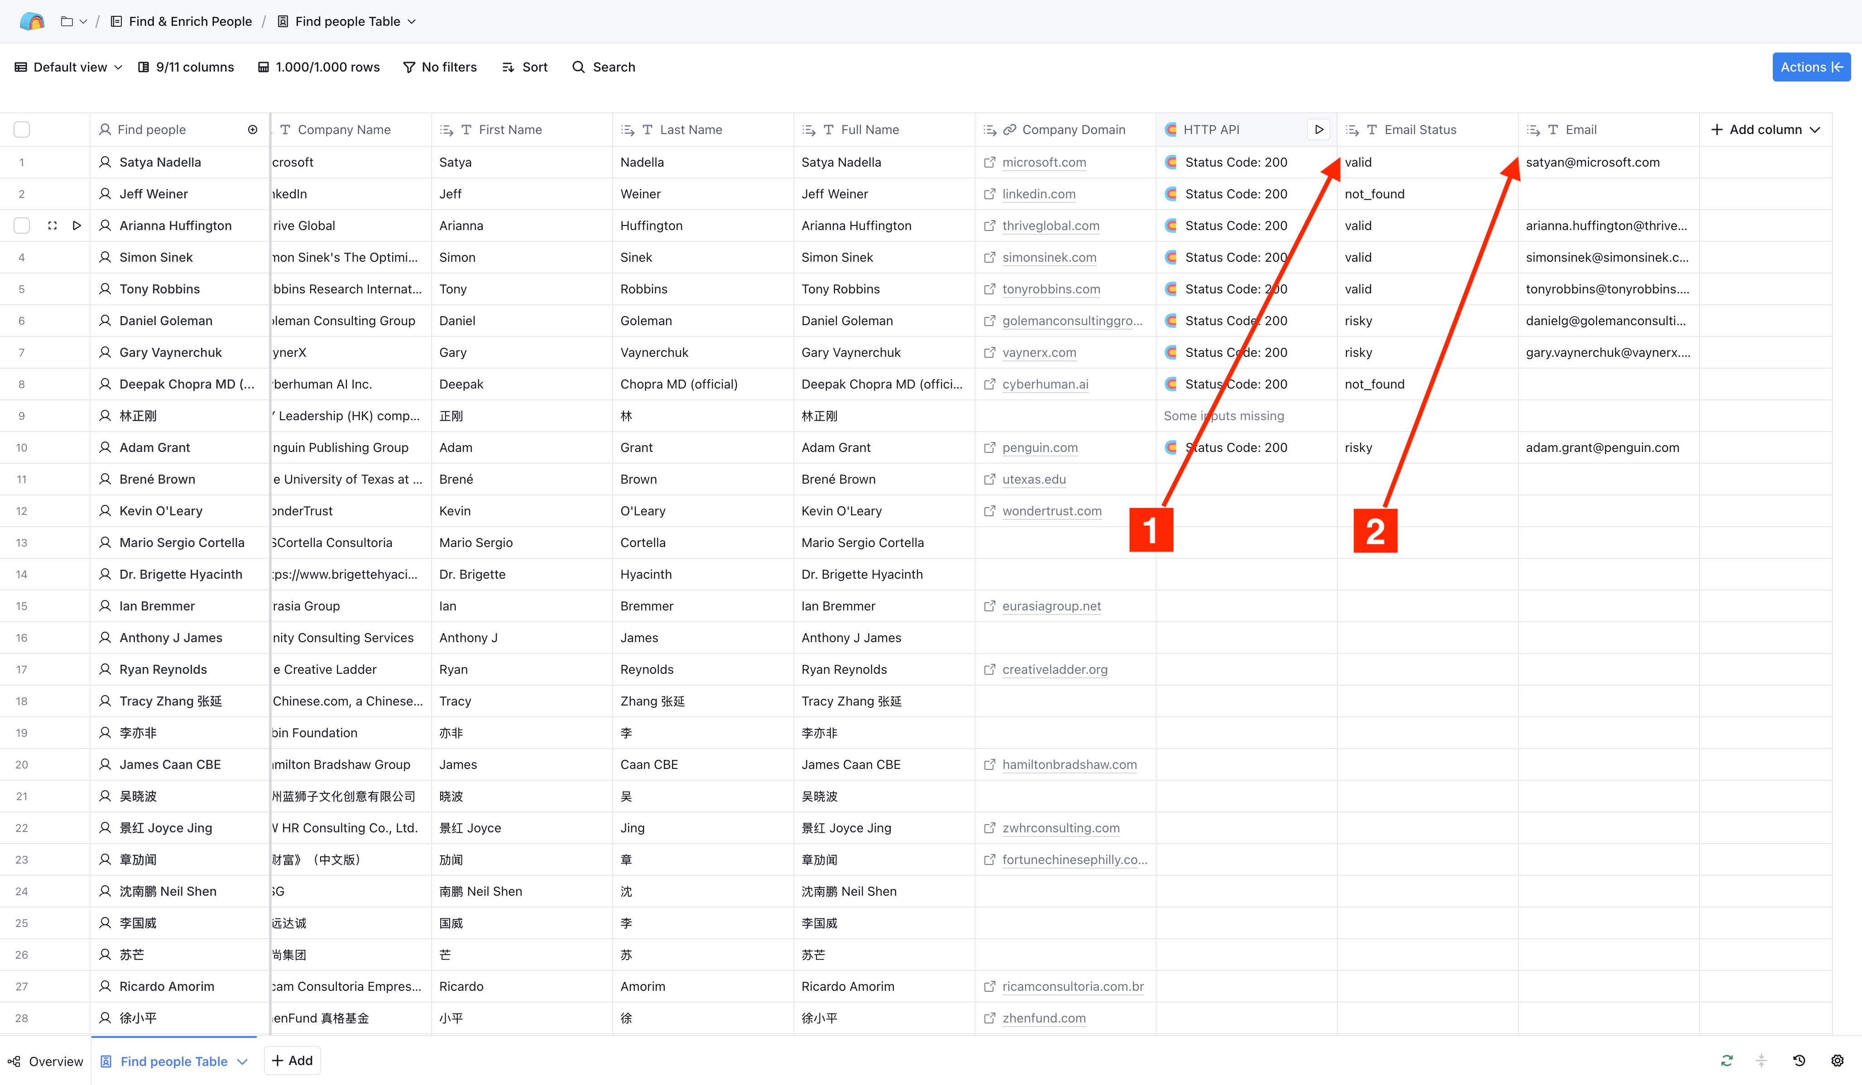Screen dimensions: 1862x1085
Task: Open the thriveglobal.com link
Action: click(1050, 226)
